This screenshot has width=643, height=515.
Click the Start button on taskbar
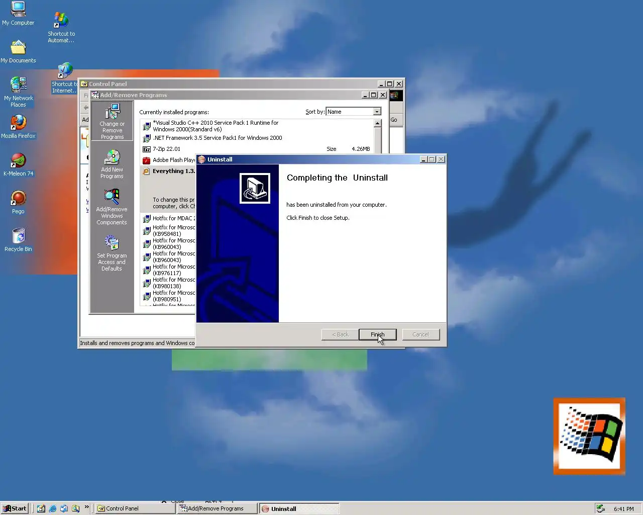click(x=15, y=508)
